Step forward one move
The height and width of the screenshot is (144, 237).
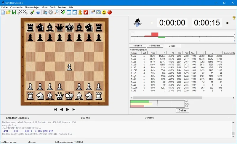pos(68,109)
